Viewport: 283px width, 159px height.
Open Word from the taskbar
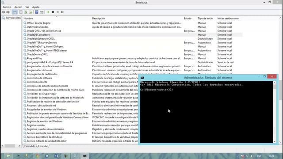pyautogui.click(x=56, y=156)
